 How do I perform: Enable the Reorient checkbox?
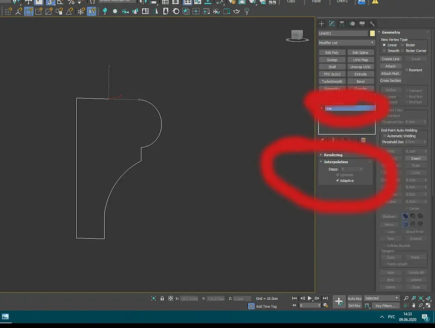click(x=407, y=70)
